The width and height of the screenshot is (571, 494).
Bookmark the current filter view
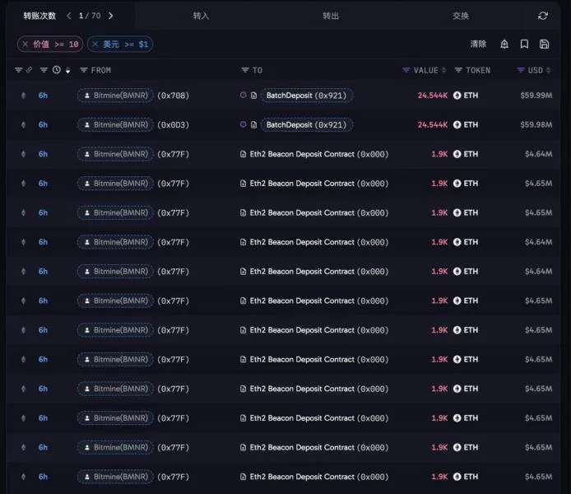coord(524,44)
